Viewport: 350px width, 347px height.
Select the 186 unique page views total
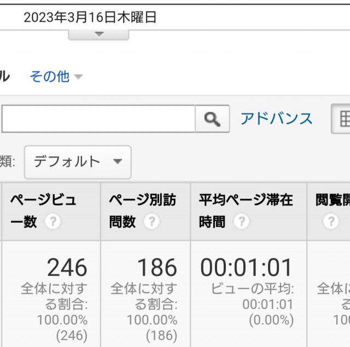[x=157, y=268]
